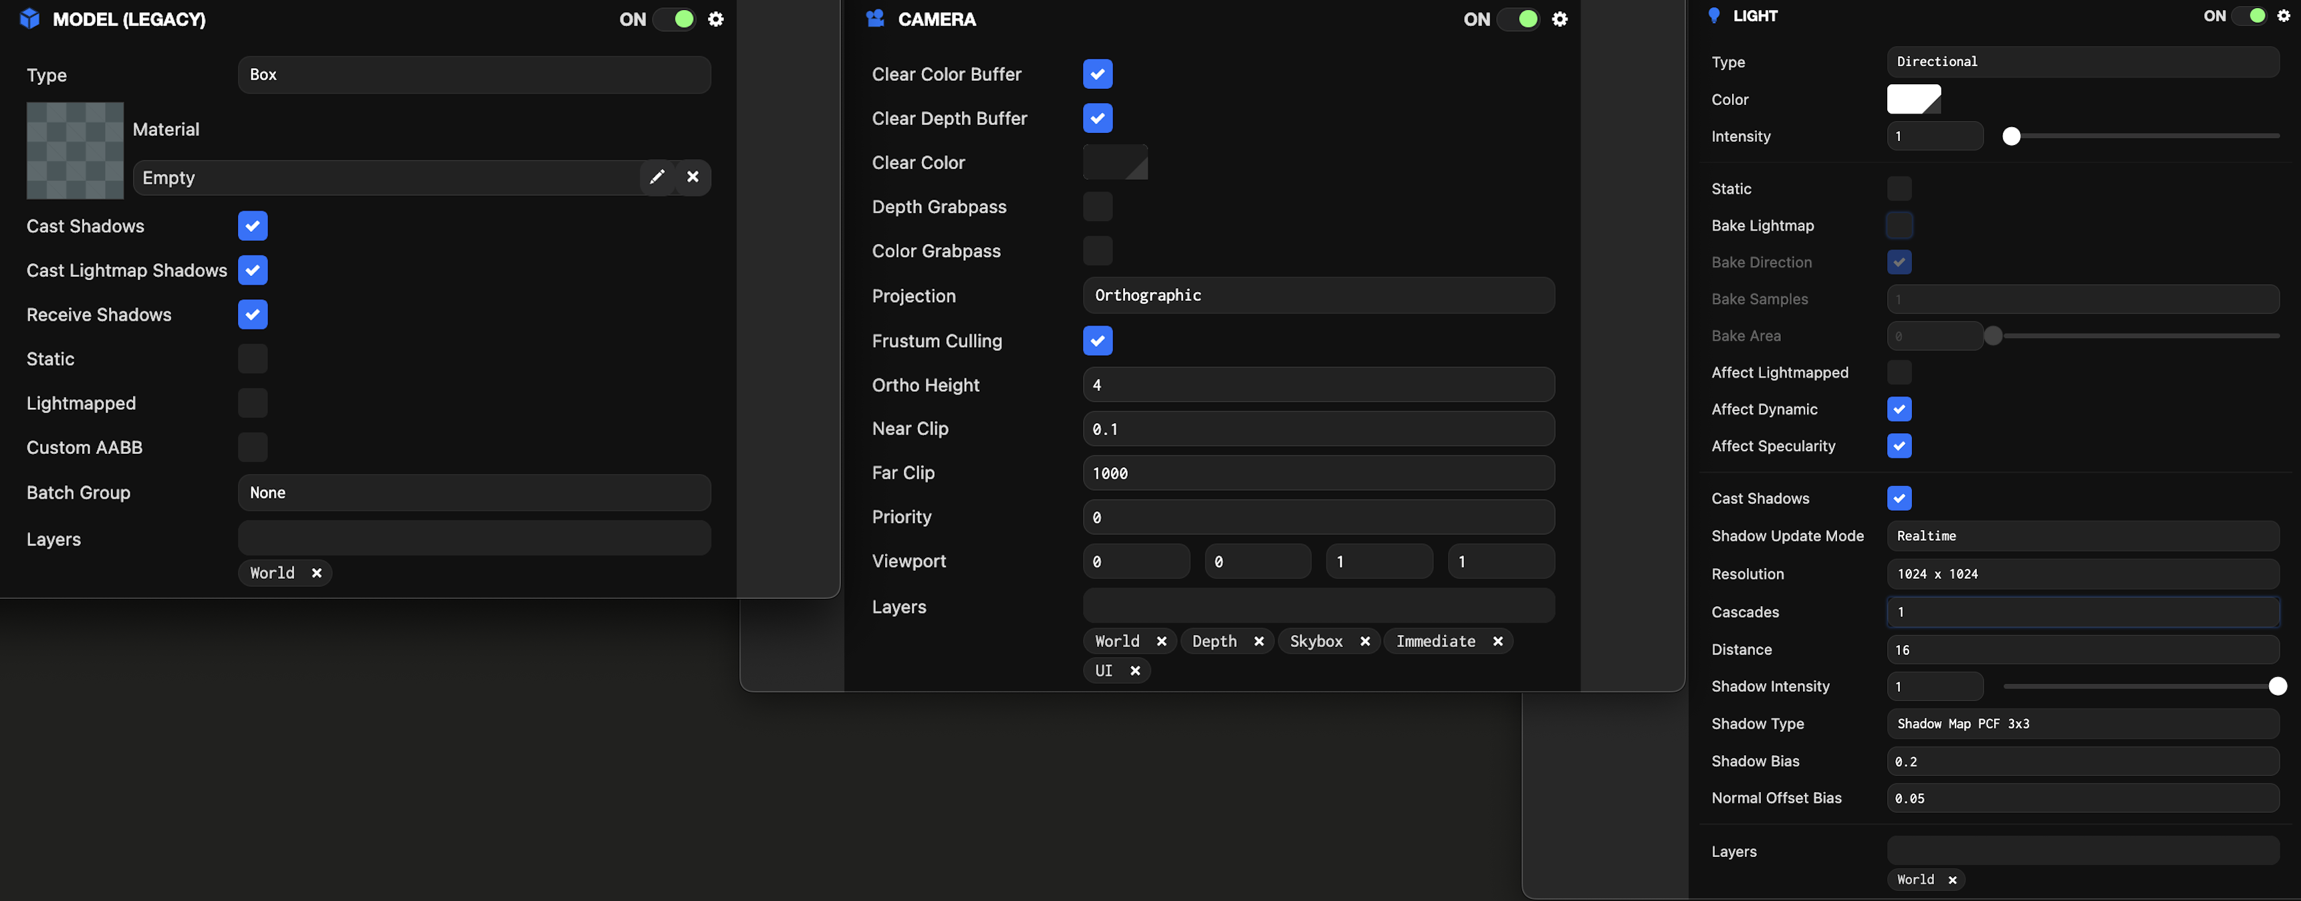Open the Projection dropdown showing Orthographic
2301x901 pixels.
pyautogui.click(x=1318, y=295)
